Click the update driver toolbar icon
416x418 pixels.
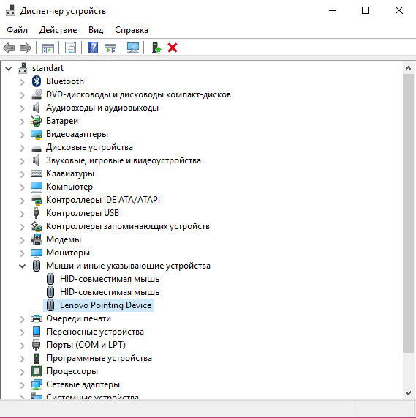point(156,48)
